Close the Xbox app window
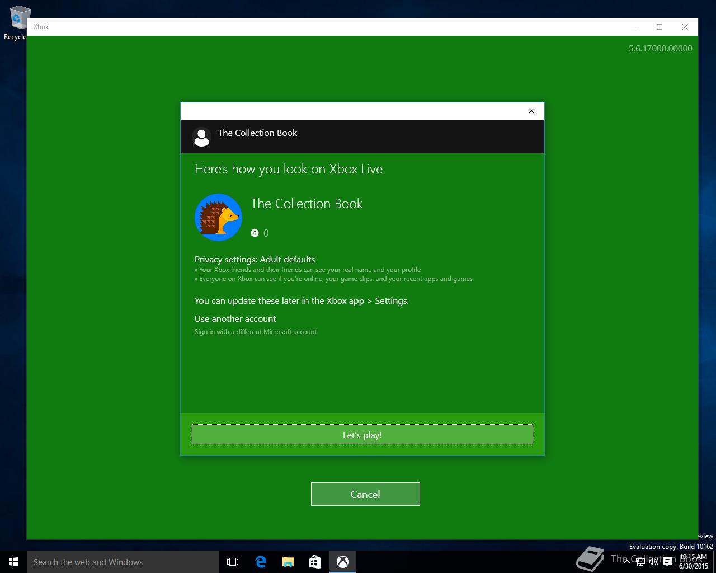 [x=685, y=27]
